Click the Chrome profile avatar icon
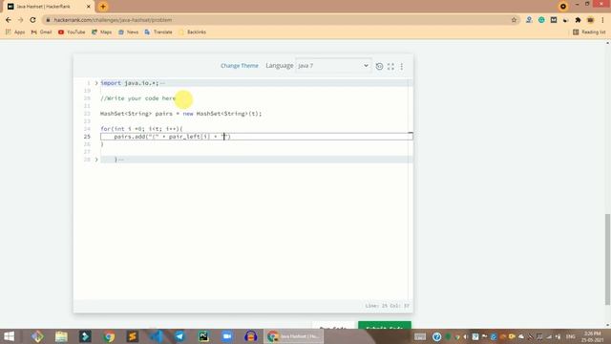The height and width of the screenshot is (344, 611). 590,20
